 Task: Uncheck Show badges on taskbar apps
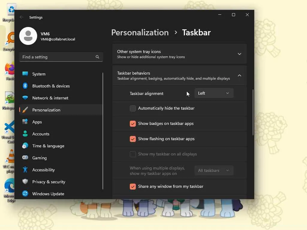[133, 124]
